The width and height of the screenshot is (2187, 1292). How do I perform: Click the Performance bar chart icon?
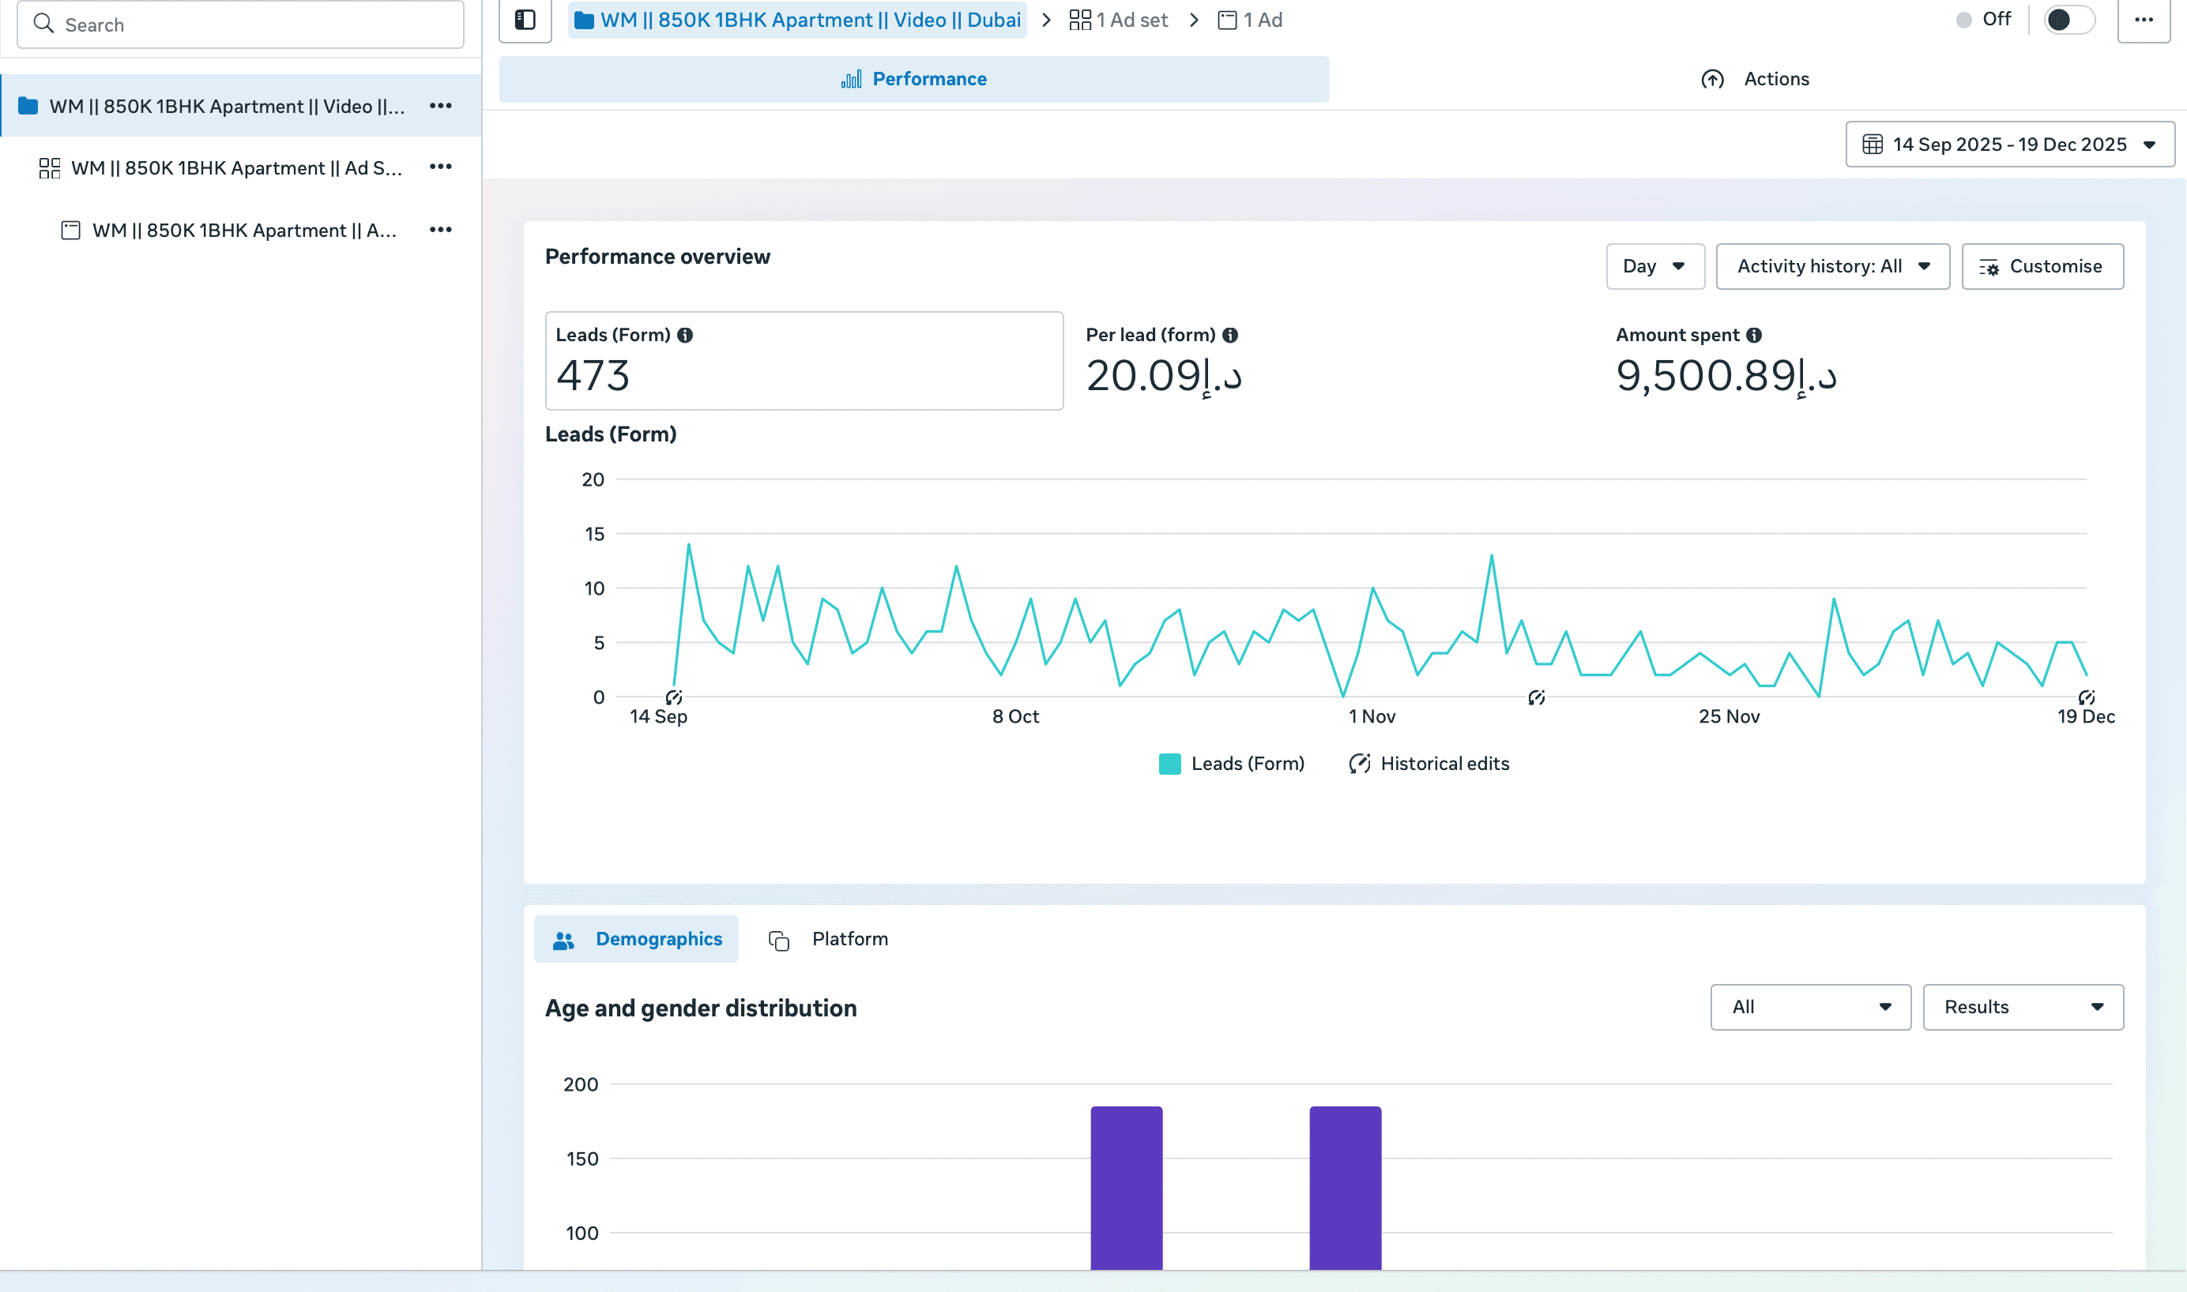(851, 79)
